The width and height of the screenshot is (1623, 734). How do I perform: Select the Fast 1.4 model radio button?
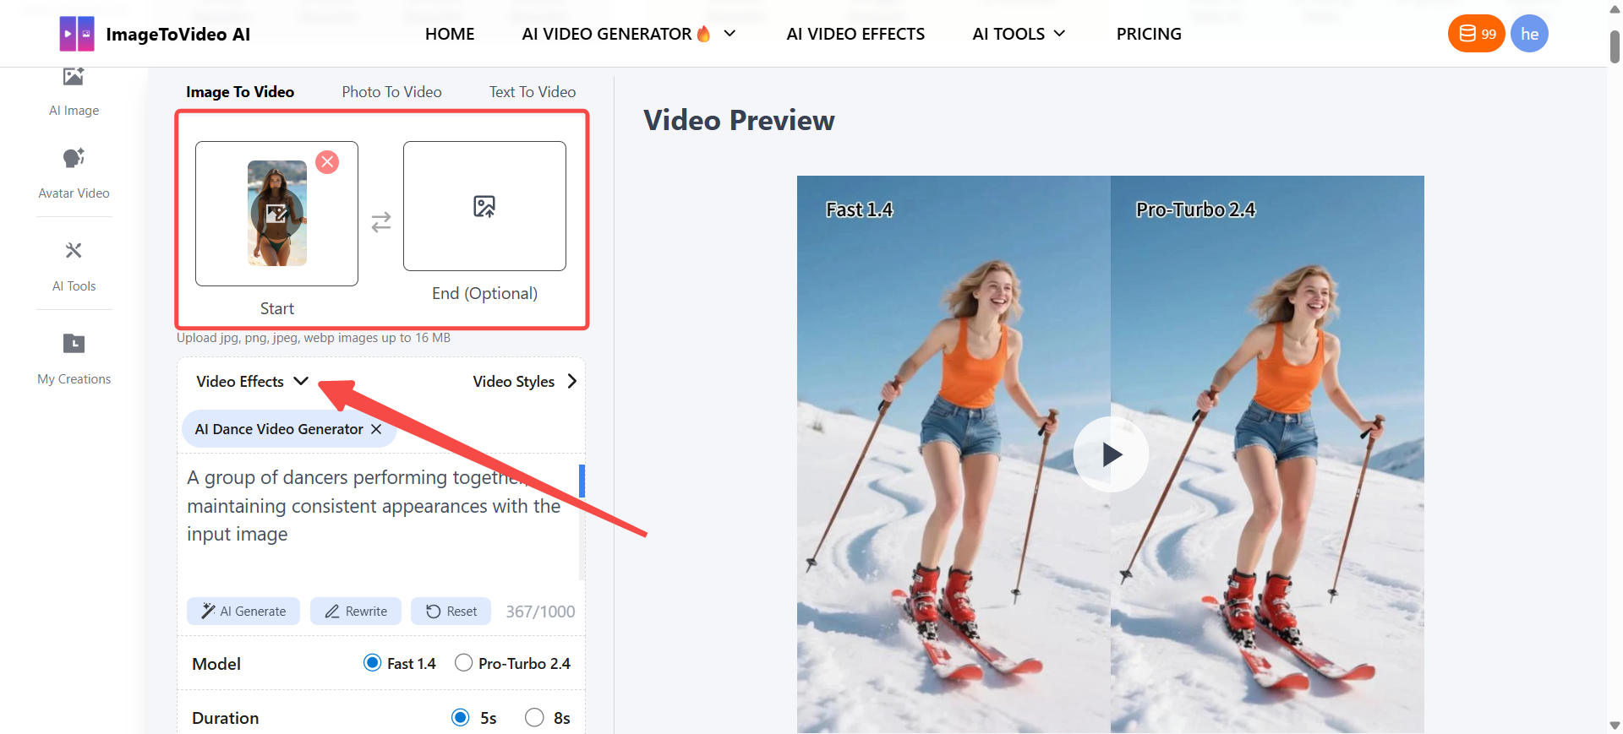(372, 663)
